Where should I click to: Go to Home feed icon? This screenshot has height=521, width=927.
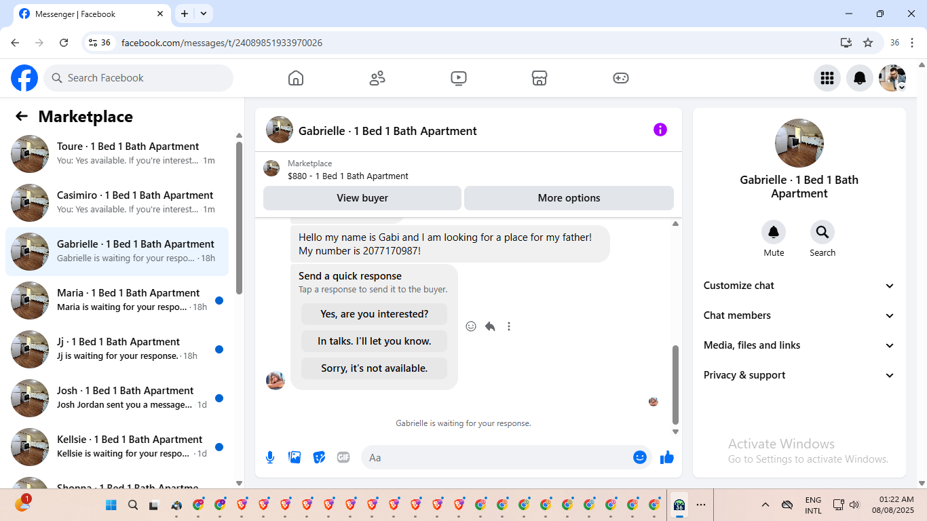coord(296,78)
